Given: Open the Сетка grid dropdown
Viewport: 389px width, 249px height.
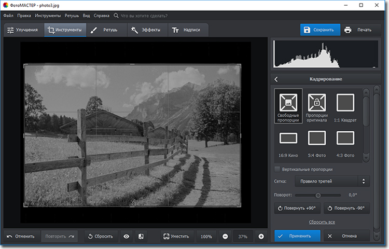Looking at the screenshot, I should 332,181.
